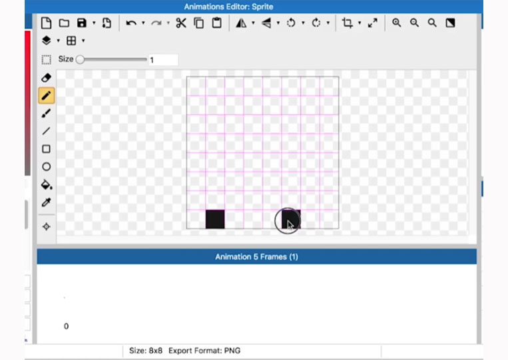
Task: Click the layers stack icon
Action: pyautogui.click(x=47, y=41)
